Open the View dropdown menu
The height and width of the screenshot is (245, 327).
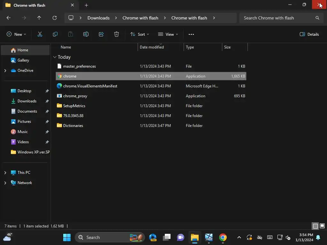point(168,34)
